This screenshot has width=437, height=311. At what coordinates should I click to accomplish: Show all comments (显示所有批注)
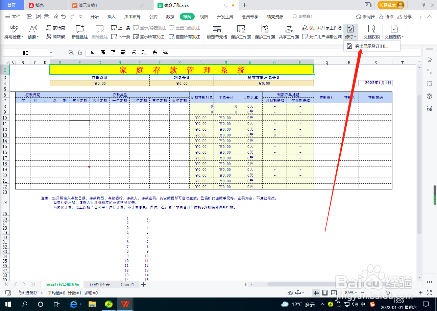[x=149, y=36]
